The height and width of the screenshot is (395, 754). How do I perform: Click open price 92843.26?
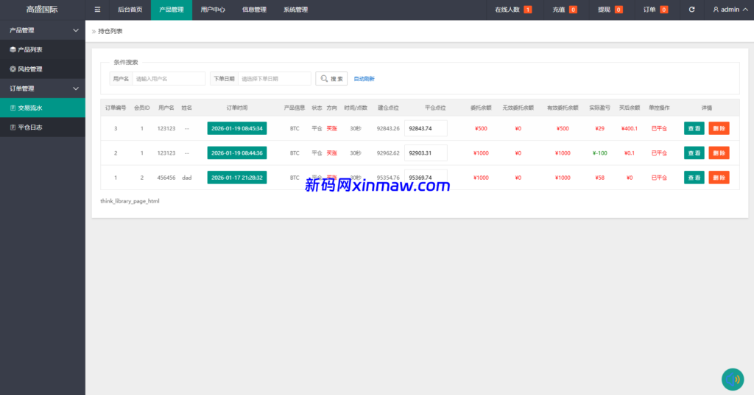[388, 128]
